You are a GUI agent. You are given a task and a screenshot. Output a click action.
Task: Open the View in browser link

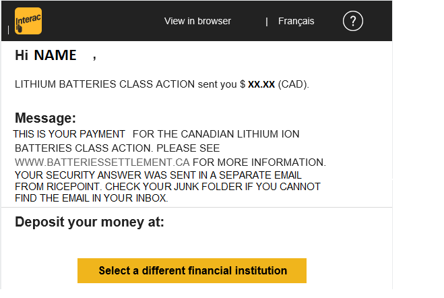click(197, 21)
